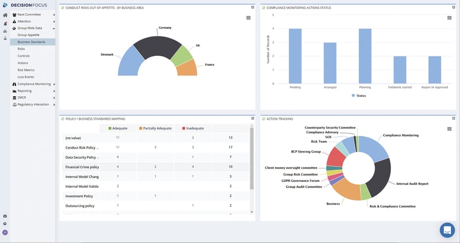This screenshot has height=243, width=460.
Task: Expand the Compliance Monitoring menu arrow
Action: click(x=54, y=84)
